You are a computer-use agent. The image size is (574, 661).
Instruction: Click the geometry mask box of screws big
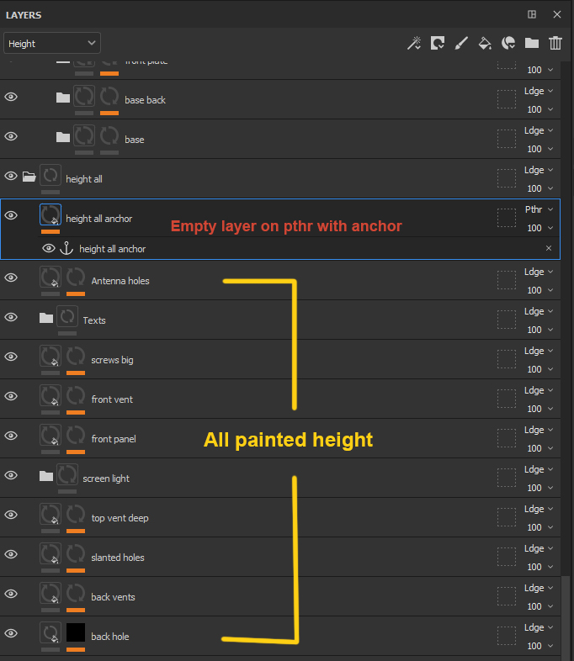click(x=507, y=359)
